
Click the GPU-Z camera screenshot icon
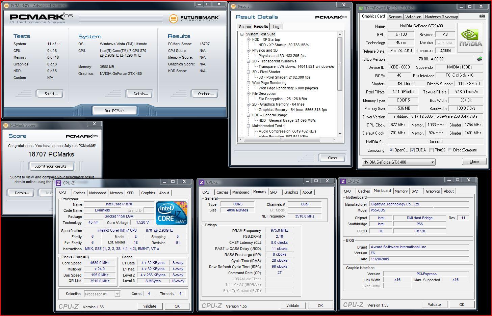482,16
